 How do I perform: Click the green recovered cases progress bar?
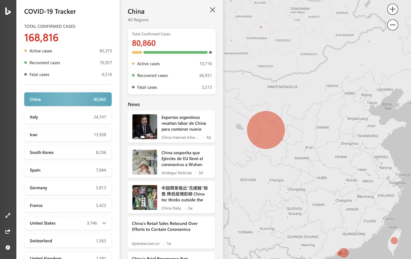175,52
